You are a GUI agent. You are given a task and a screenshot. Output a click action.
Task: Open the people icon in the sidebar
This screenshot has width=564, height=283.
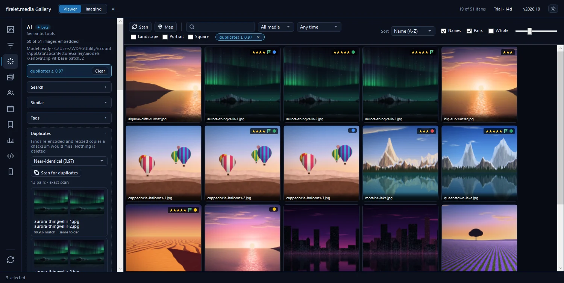pyautogui.click(x=11, y=93)
